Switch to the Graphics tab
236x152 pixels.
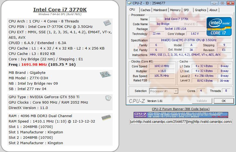click(x=200, y=10)
